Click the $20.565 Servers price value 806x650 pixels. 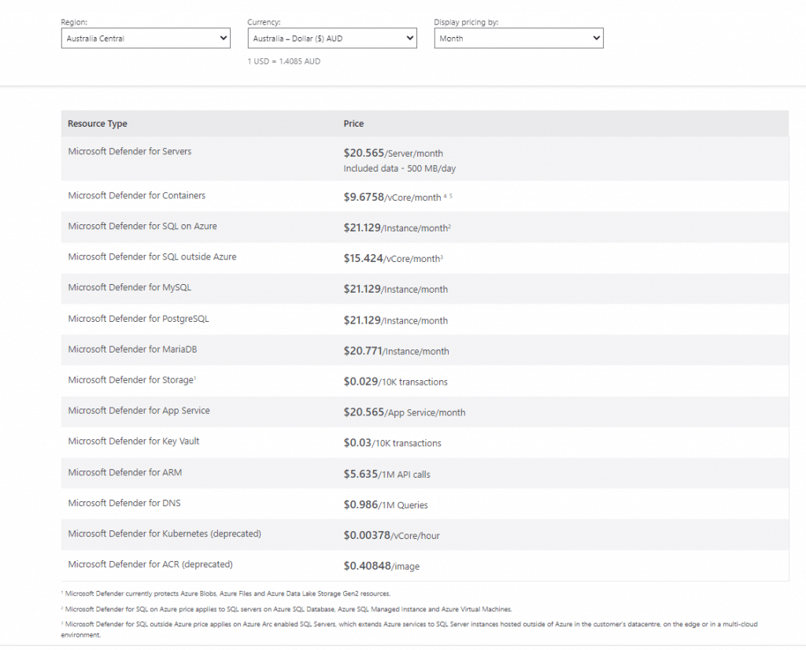[362, 153]
